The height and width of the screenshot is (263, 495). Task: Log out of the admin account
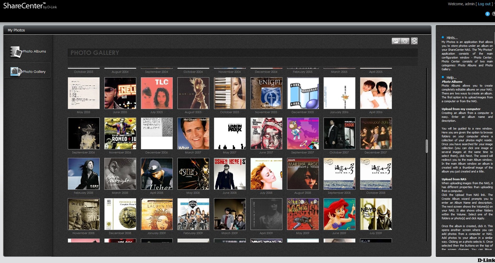pyautogui.click(x=484, y=4)
